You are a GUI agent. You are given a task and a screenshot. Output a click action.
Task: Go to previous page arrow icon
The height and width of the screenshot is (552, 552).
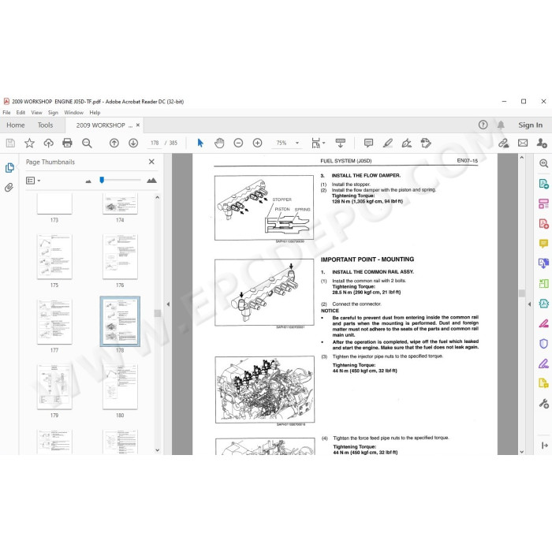point(114,143)
